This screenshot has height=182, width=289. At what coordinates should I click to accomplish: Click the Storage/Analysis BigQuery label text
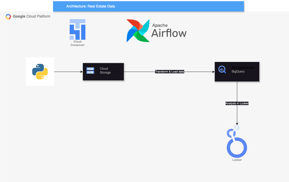pos(243,70)
